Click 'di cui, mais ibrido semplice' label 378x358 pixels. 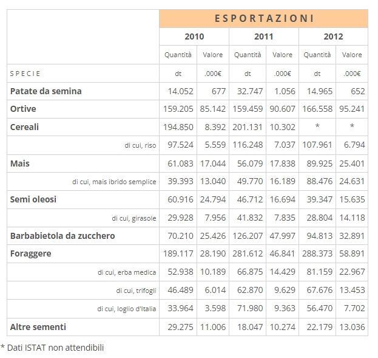(114, 182)
